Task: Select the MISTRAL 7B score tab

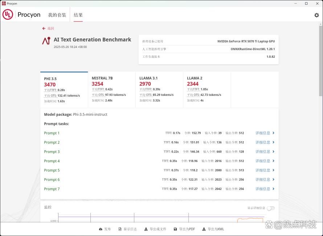Action: tap(112, 90)
